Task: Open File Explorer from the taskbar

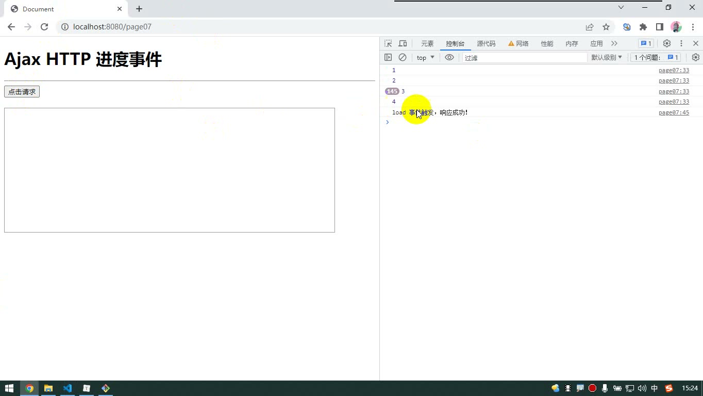Action: pyautogui.click(x=48, y=388)
